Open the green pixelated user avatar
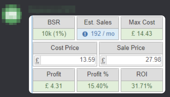Screen dimensions: 170x97 12,15
